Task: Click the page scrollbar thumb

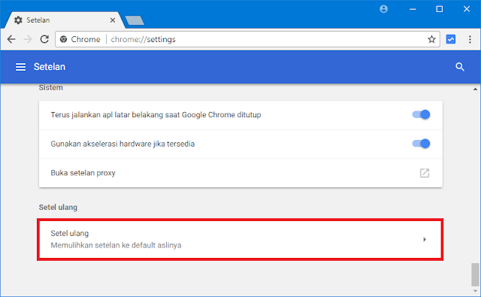Action: (x=475, y=274)
